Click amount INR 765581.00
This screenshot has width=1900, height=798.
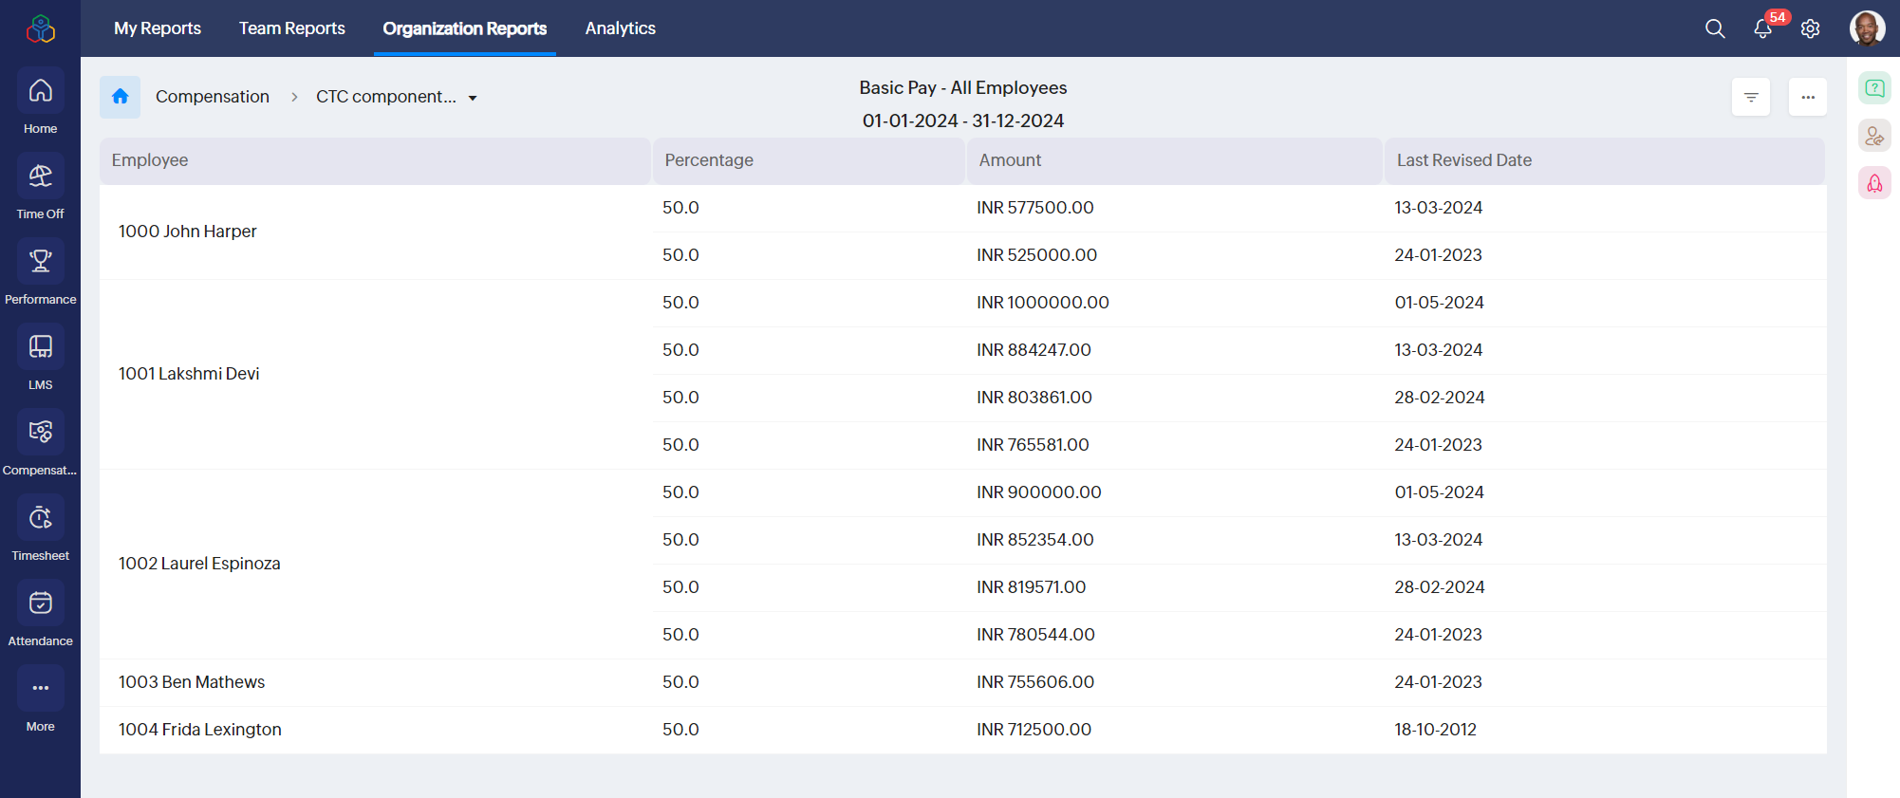pos(1034,445)
